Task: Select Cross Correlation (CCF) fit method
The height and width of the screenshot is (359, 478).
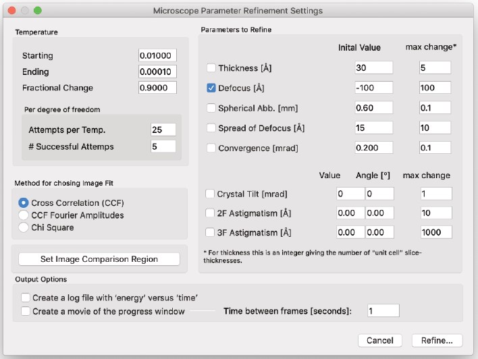Action: pyautogui.click(x=24, y=202)
